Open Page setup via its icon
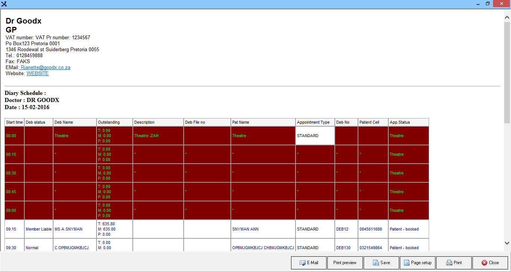 point(406,263)
